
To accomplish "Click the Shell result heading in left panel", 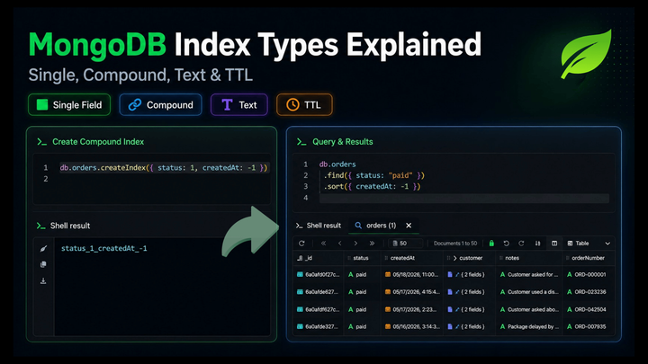I will click(x=70, y=226).
